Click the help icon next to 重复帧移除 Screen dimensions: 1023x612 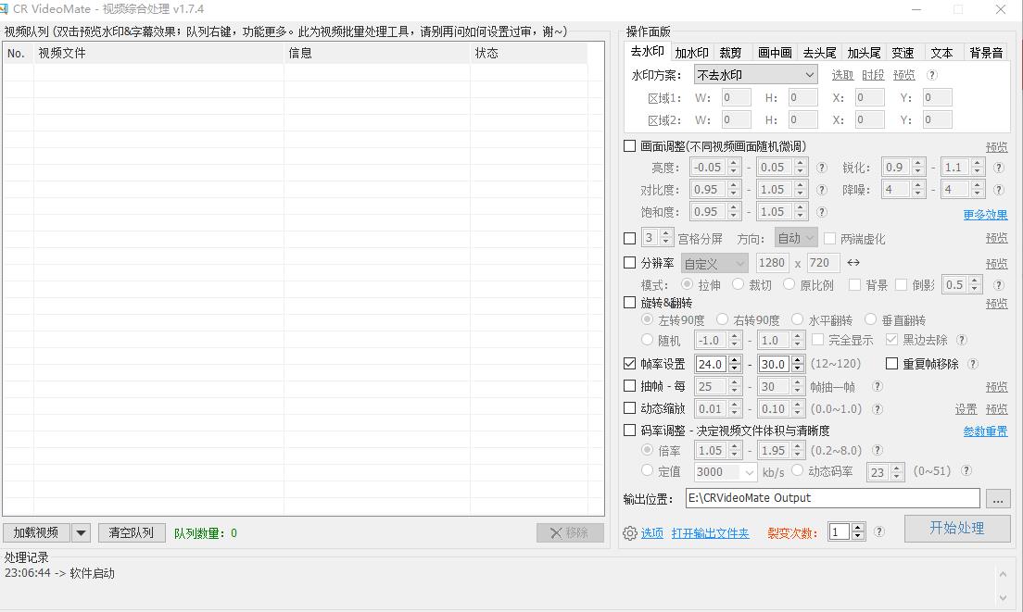(973, 364)
